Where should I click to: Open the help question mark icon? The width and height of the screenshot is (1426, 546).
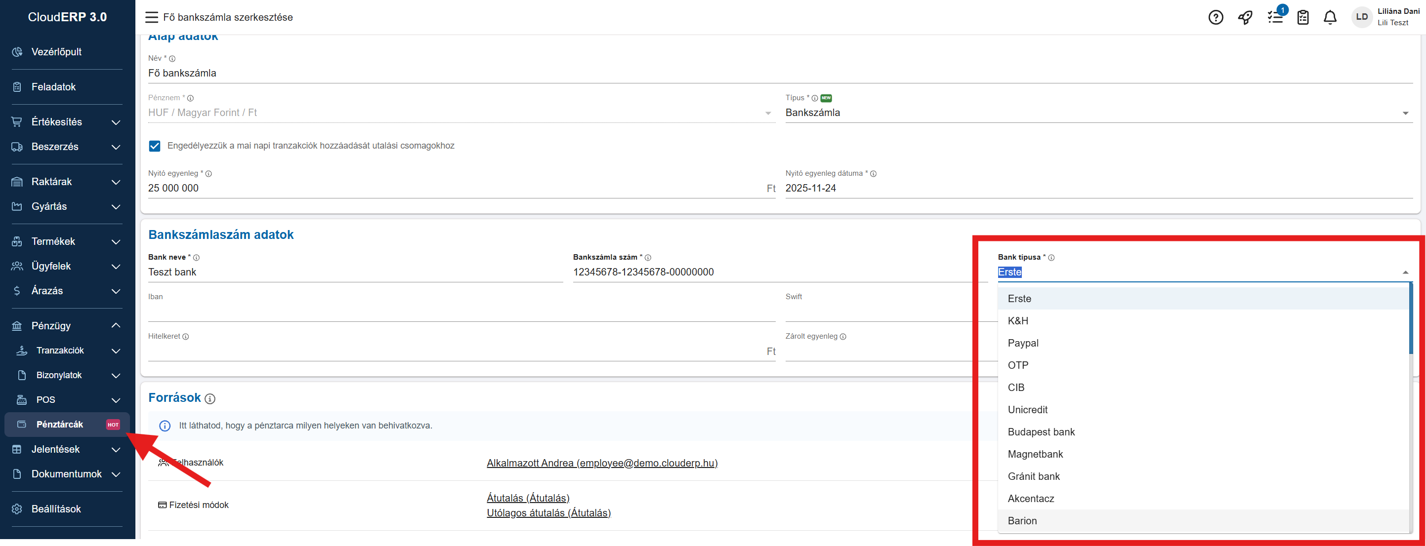tap(1215, 18)
